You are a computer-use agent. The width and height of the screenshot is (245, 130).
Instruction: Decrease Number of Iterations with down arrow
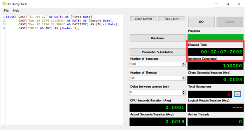click(183, 65)
